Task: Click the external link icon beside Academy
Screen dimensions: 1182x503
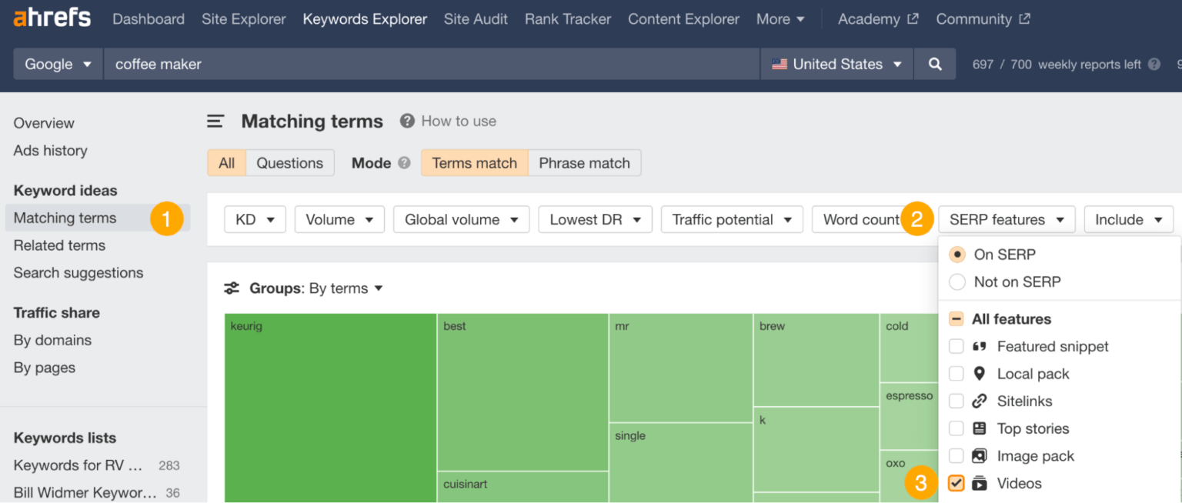Action: [913, 17]
